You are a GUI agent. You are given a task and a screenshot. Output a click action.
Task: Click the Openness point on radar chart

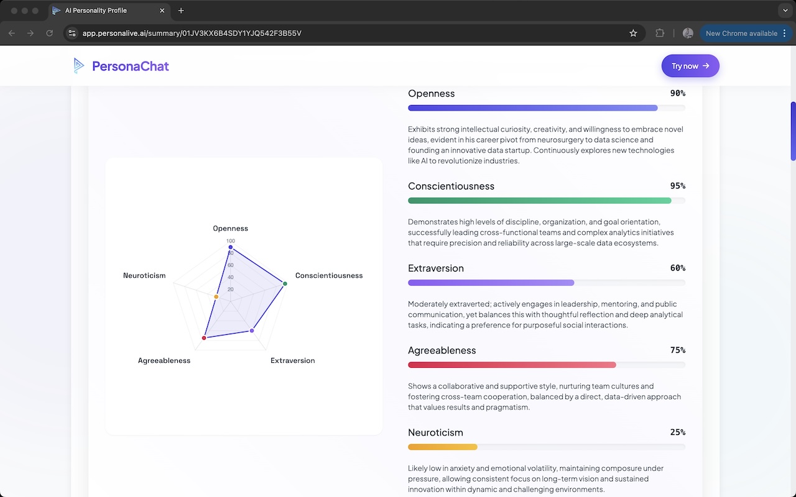231,248
